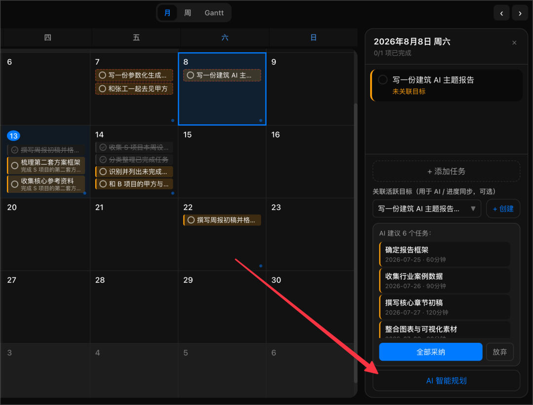Select AI suggestion 确定报告框架
The height and width of the screenshot is (405, 533).
444,254
